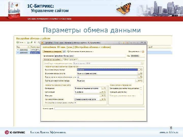Click red delete mark icon in list toolbar
This screenshot has width=183, height=137.
coord(35,42)
